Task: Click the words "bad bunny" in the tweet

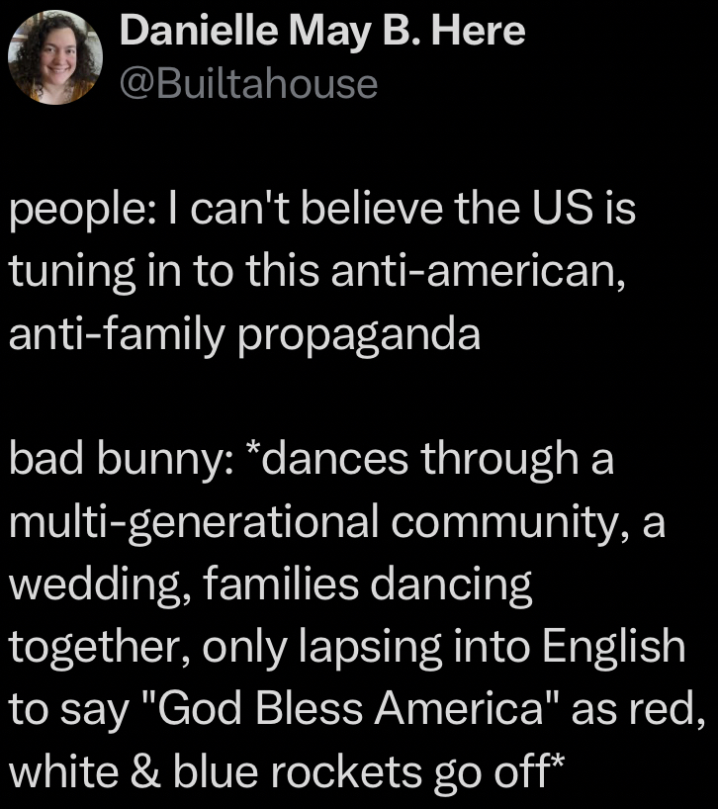Action: 112,460
